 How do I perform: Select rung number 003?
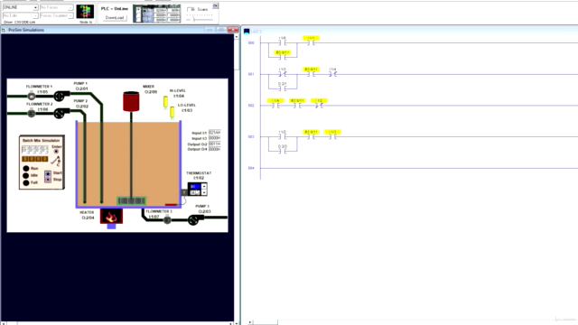point(251,137)
